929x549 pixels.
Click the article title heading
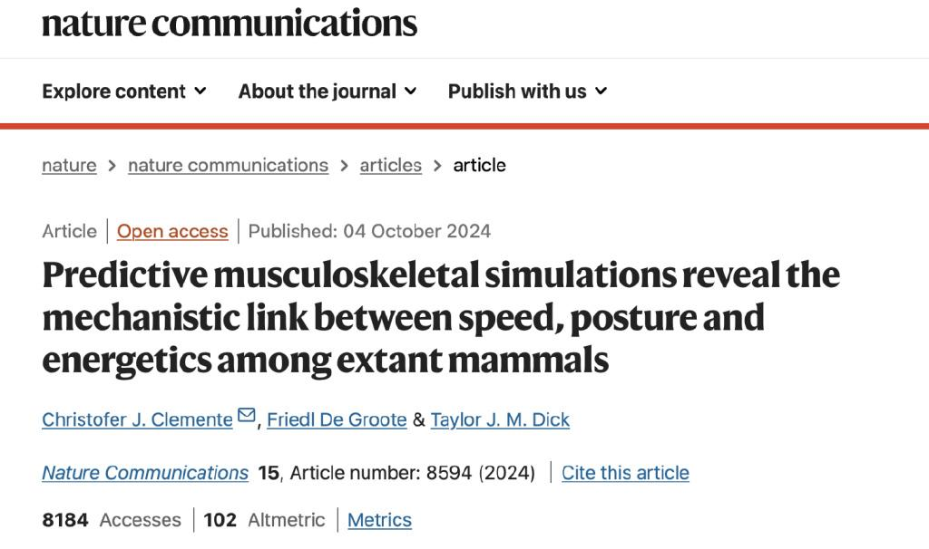[x=441, y=317]
